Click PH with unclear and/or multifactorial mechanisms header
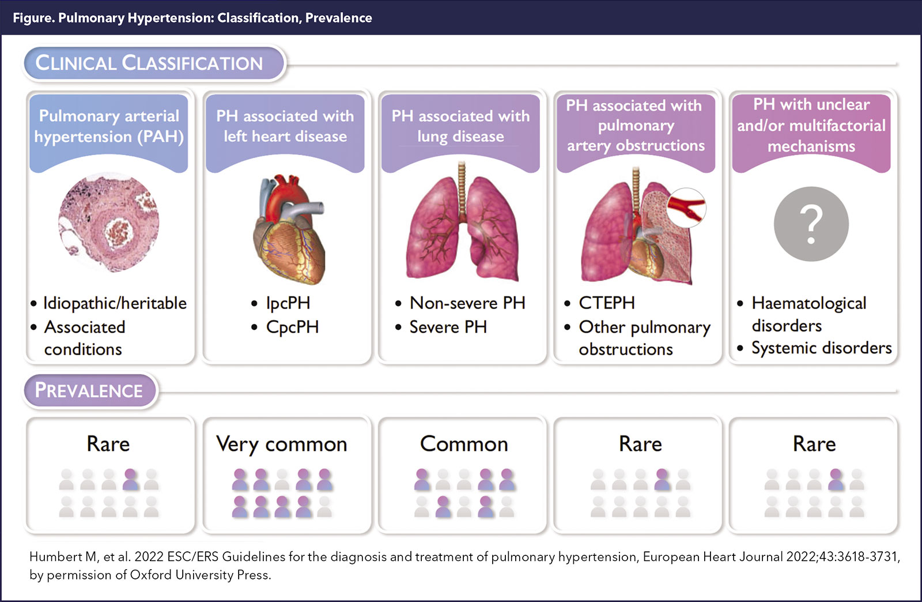 click(x=811, y=126)
